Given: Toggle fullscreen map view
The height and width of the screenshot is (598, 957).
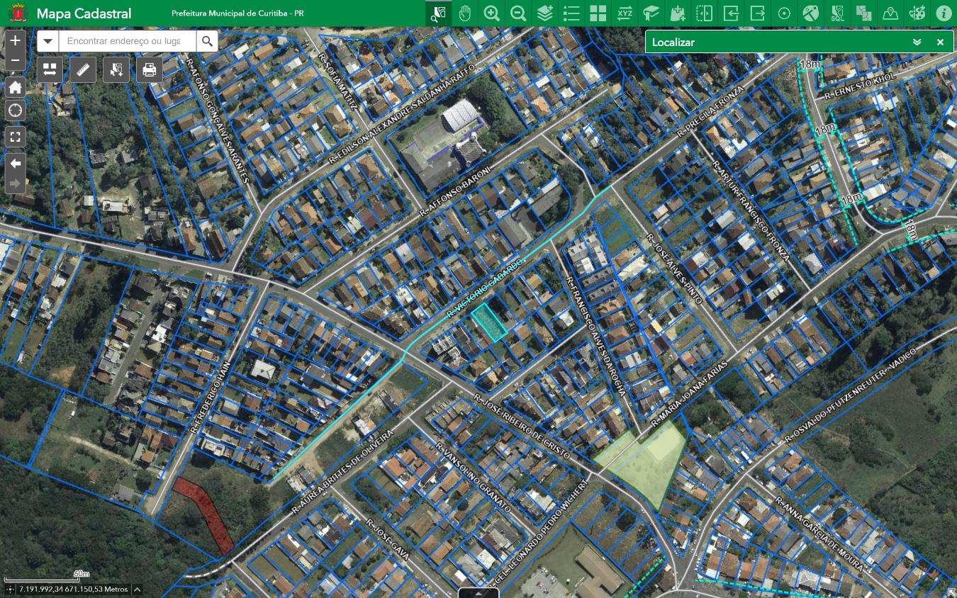Looking at the screenshot, I should [x=15, y=137].
